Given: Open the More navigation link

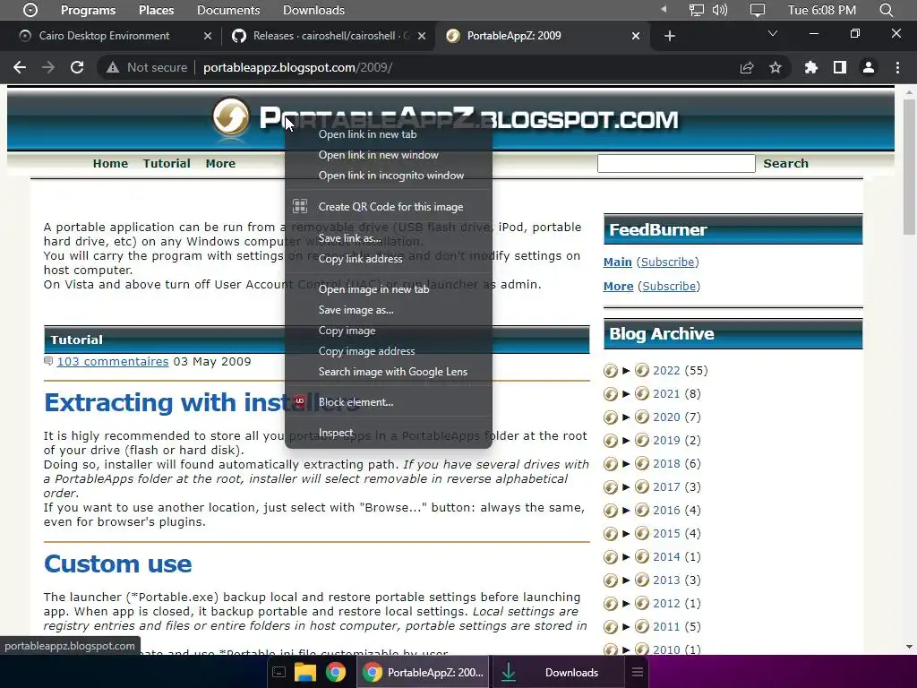Looking at the screenshot, I should [220, 163].
